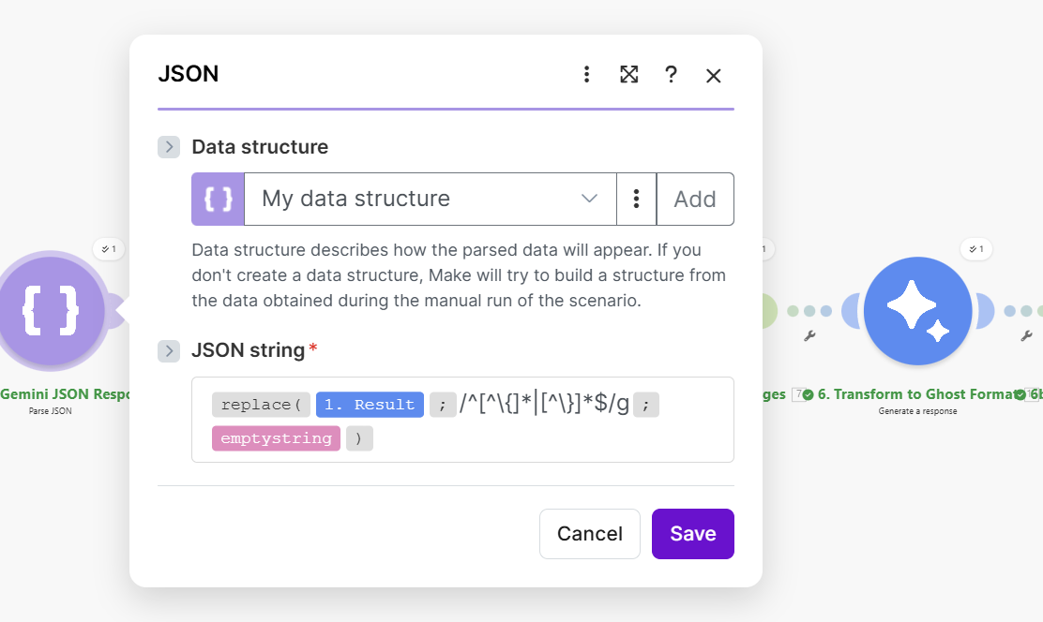
Task: Open the data structure three-dot menu
Action: tap(636, 199)
